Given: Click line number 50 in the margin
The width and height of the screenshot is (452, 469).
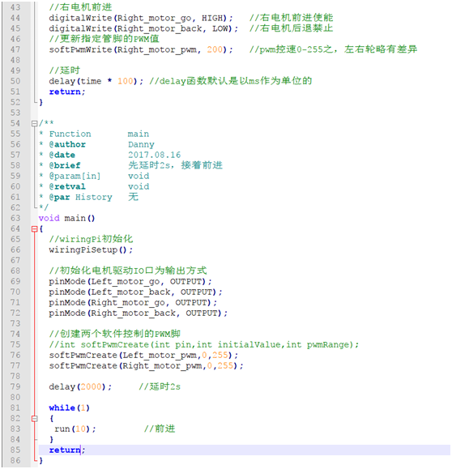Looking at the screenshot, I should 15,81.
